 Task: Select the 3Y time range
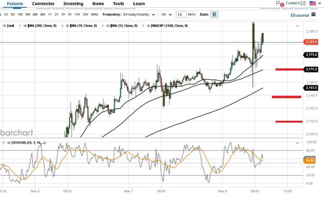pyautogui.click(x=63, y=15)
